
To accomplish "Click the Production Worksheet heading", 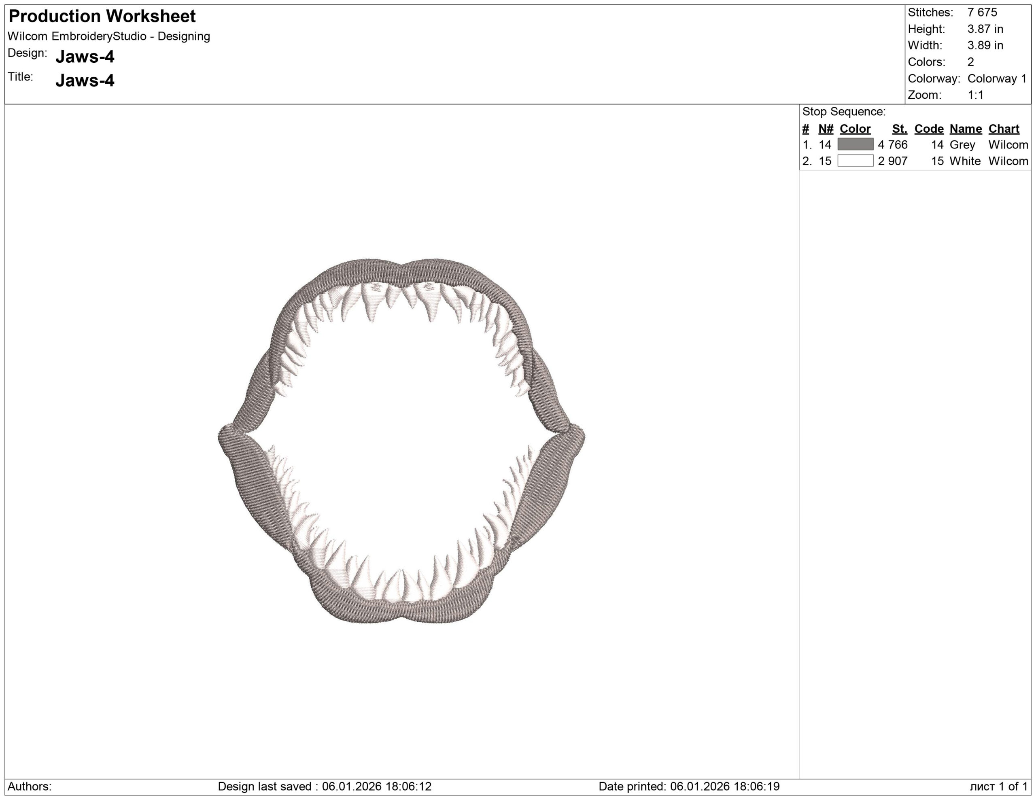I will (x=102, y=17).
